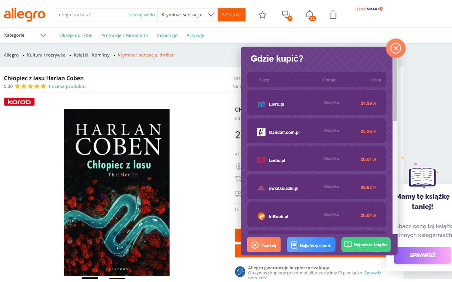Image resolution: width=452 pixels, height=282 pixels.
Task: Click the Livro.pl shop logo icon
Action: pyautogui.click(x=261, y=104)
